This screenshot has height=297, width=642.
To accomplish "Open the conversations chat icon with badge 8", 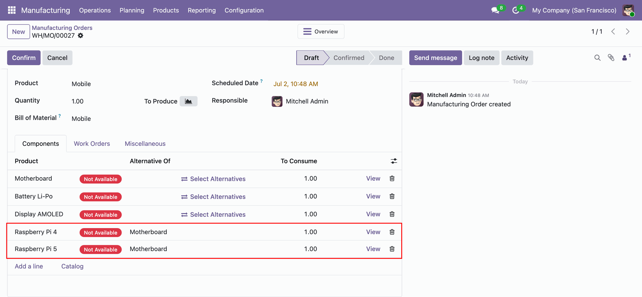I will click(x=495, y=10).
